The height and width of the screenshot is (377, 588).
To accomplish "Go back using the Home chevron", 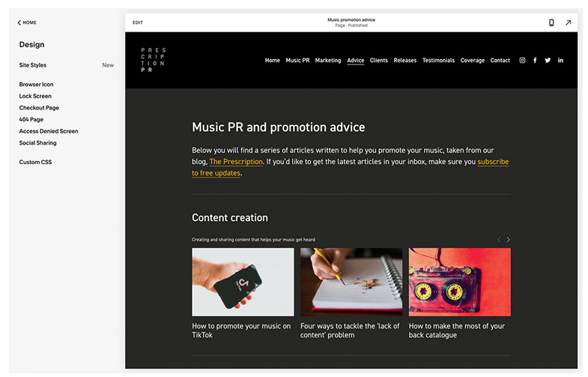I will 27,22.
